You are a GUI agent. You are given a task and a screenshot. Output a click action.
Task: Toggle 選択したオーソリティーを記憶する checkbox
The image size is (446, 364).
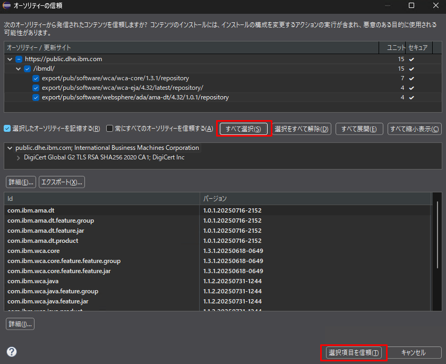click(x=7, y=129)
